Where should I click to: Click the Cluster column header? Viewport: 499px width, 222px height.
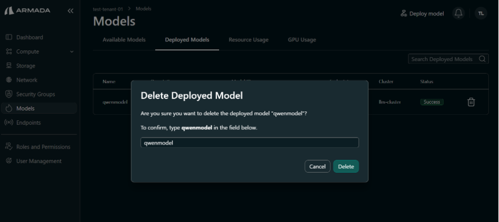tap(386, 81)
